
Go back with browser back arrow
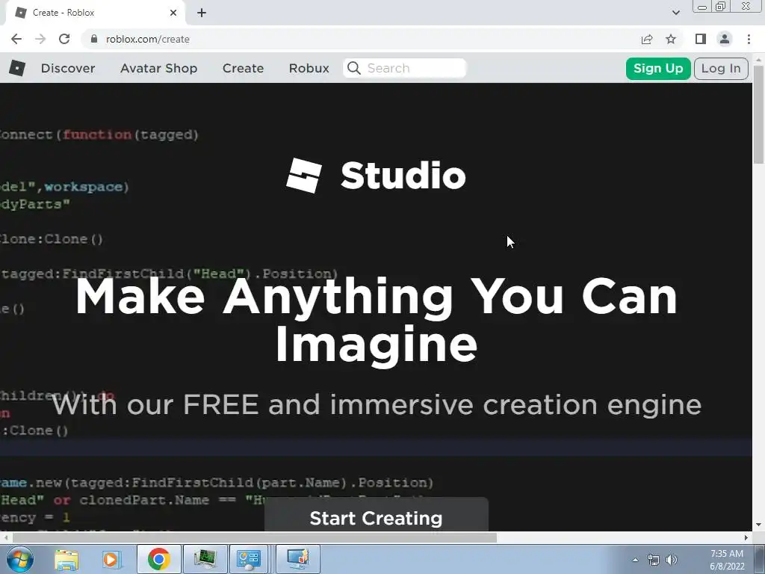tap(16, 39)
